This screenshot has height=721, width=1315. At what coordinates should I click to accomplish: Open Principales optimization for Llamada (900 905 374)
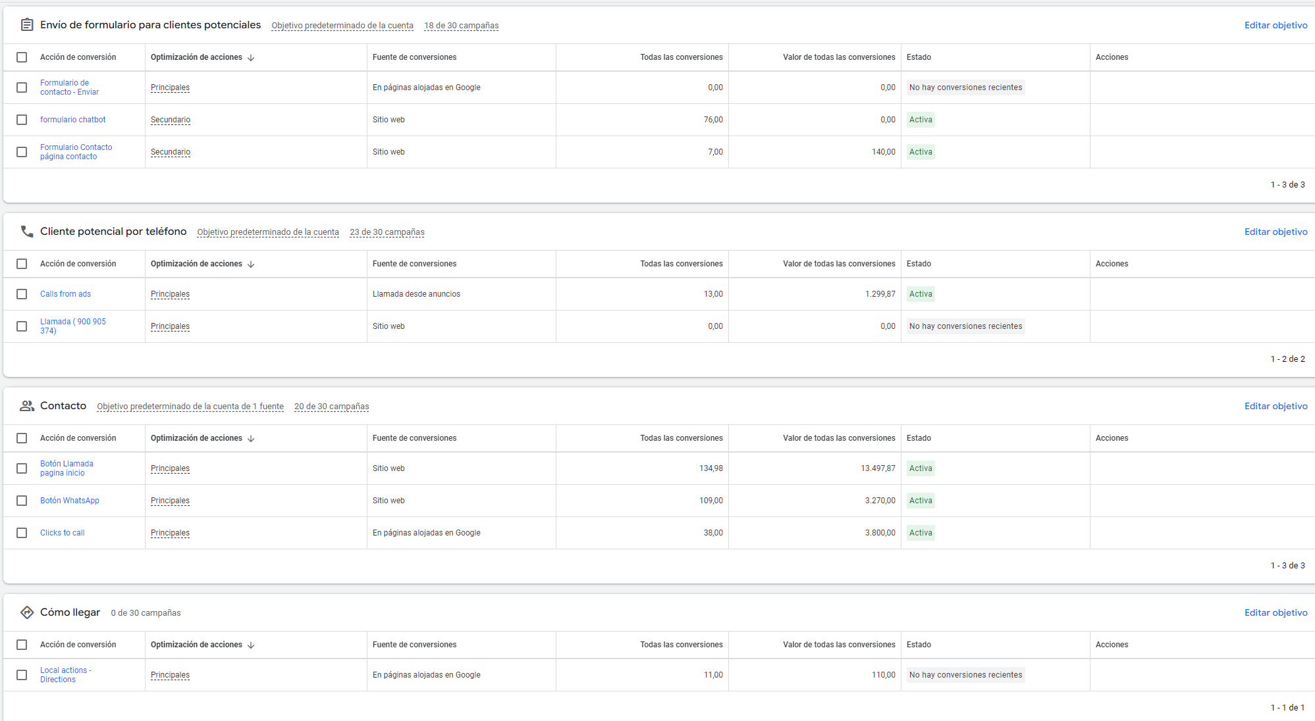tap(170, 326)
